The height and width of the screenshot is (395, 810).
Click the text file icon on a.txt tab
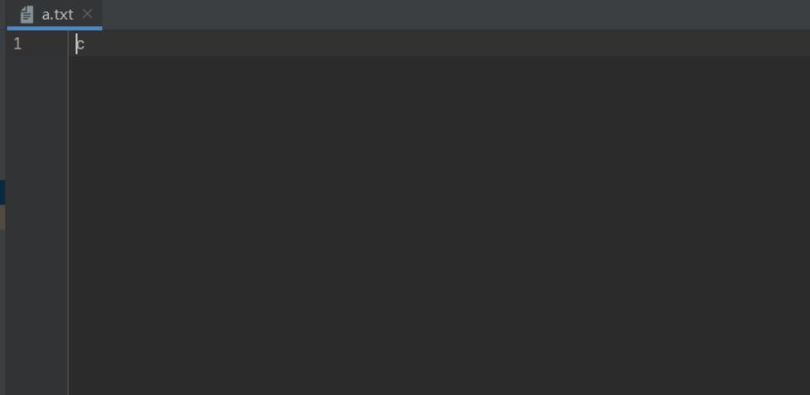click(x=26, y=15)
